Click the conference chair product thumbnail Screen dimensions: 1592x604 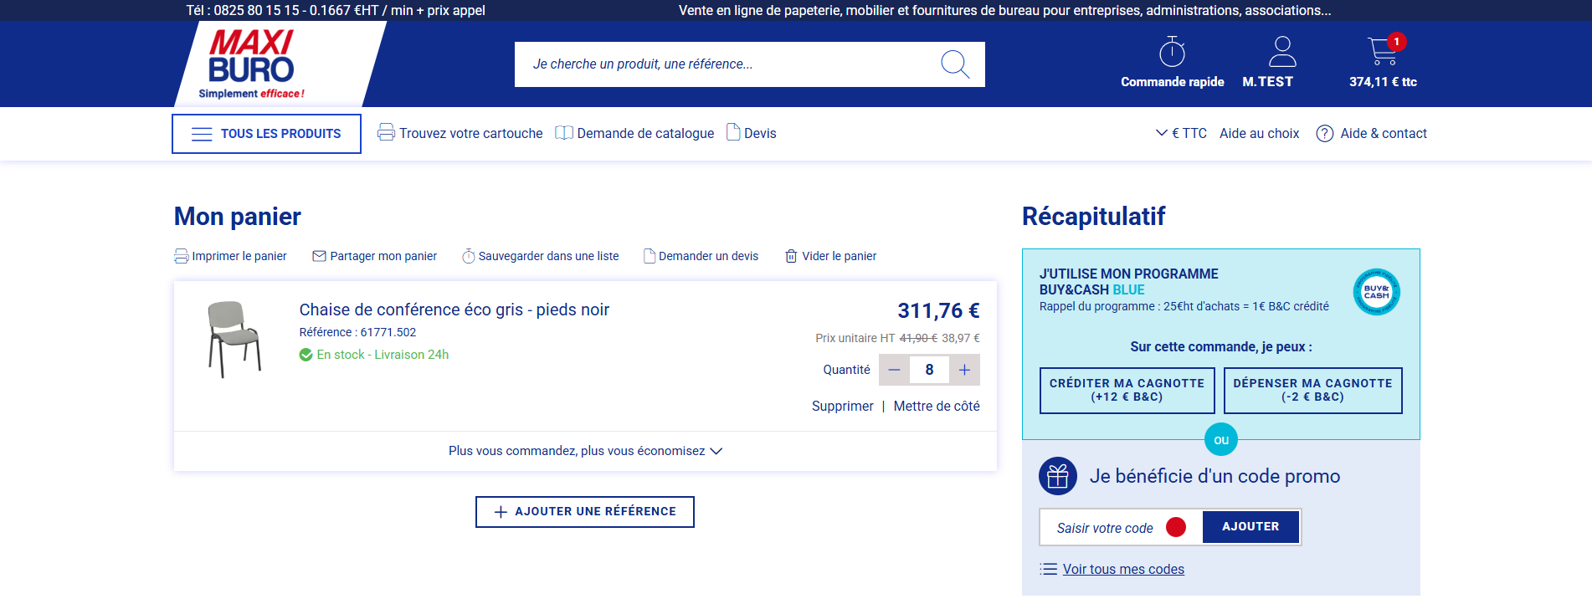(x=234, y=339)
